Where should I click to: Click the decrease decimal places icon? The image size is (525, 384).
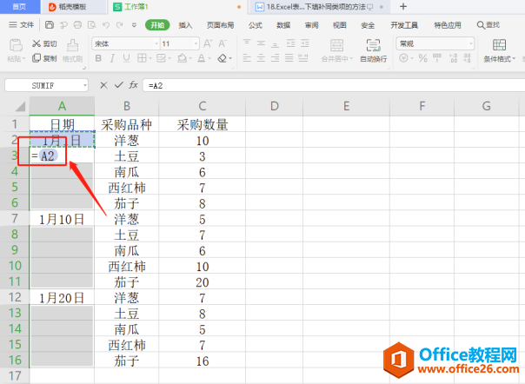coord(467,58)
